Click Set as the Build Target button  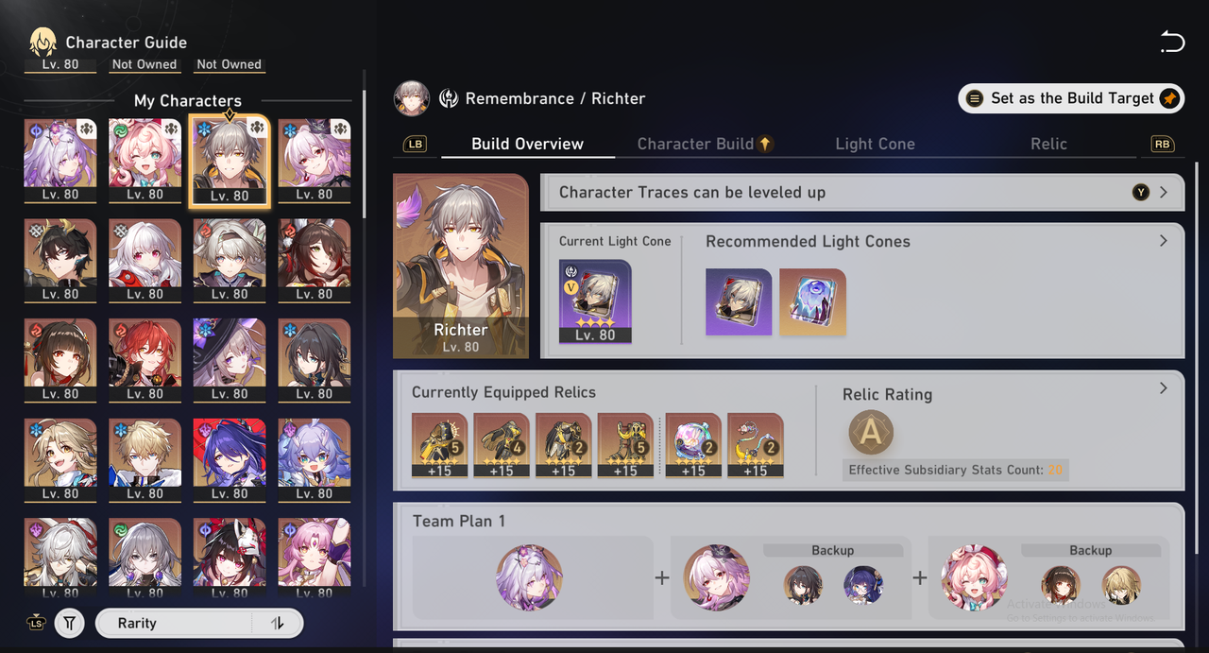click(x=1071, y=98)
